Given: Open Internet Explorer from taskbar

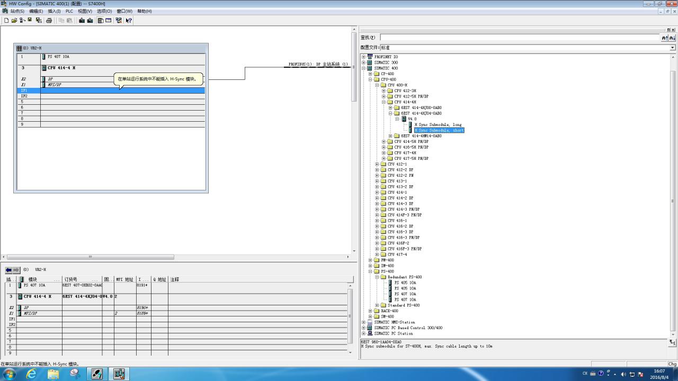Looking at the screenshot, I should [32, 374].
